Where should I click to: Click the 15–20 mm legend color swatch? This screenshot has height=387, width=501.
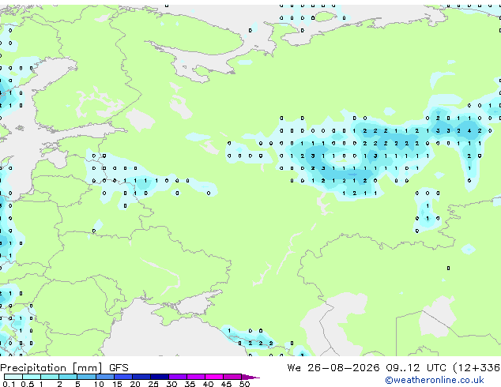click(123, 377)
